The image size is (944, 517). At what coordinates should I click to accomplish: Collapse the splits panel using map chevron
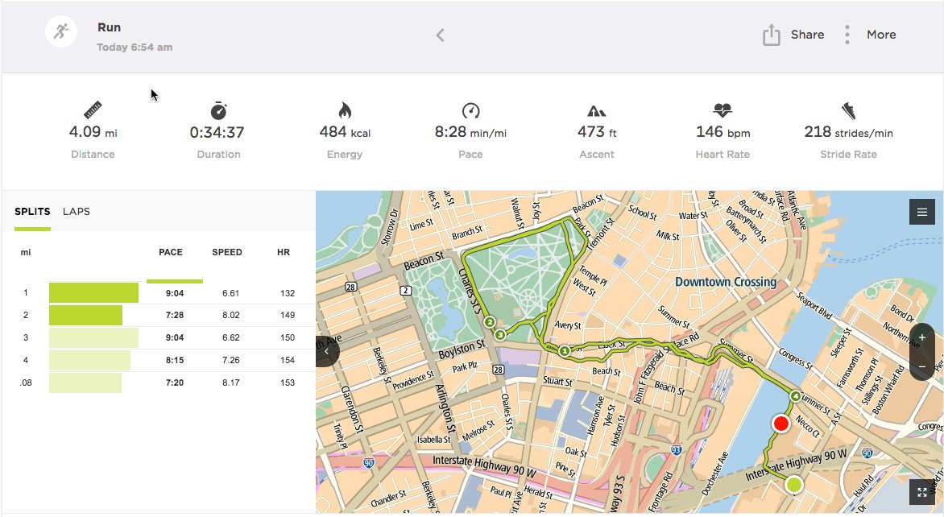325,350
